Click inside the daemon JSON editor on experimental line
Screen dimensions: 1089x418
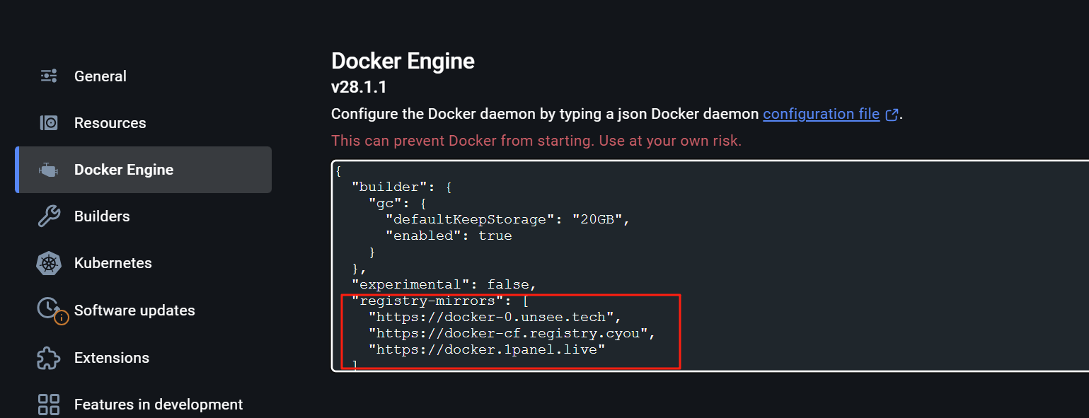tap(444, 284)
